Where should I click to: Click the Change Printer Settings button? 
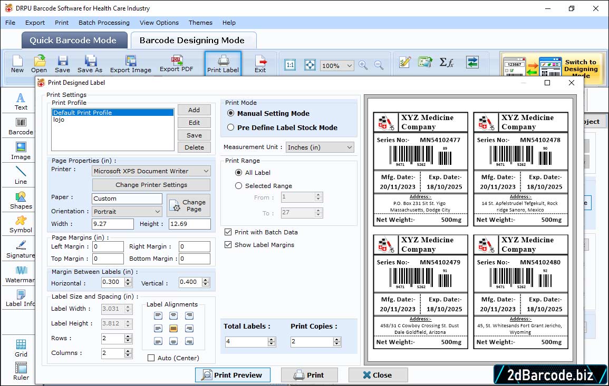tap(151, 185)
